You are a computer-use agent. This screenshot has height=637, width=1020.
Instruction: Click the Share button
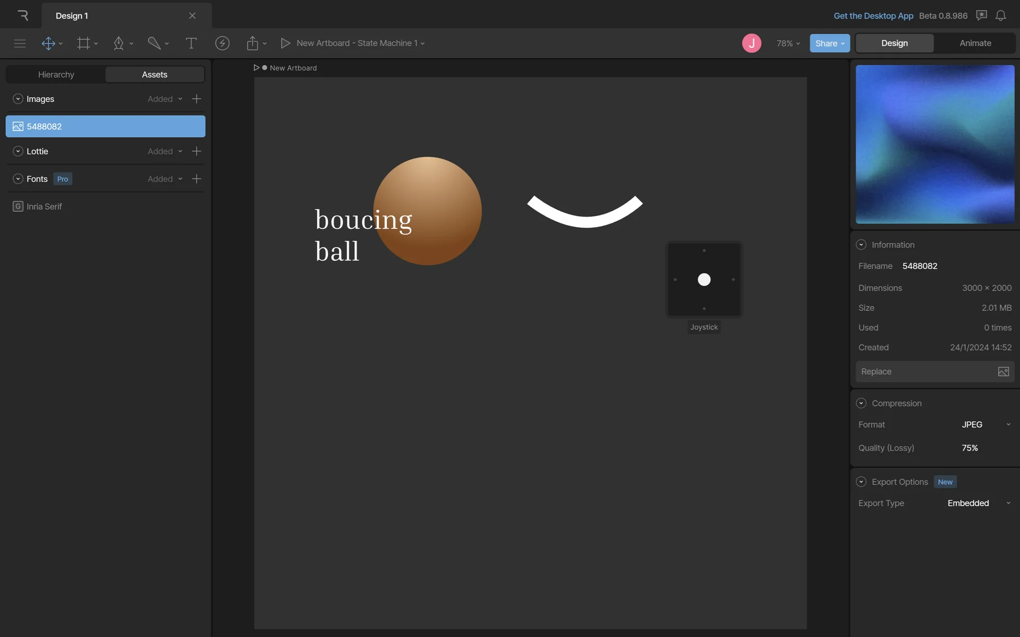coord(829,43)
